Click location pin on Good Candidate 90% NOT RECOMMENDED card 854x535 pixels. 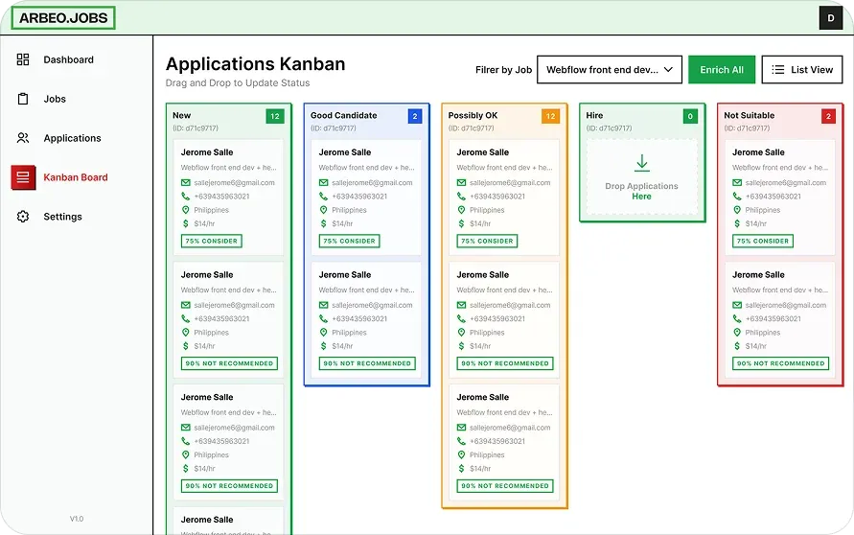point(324,333)
